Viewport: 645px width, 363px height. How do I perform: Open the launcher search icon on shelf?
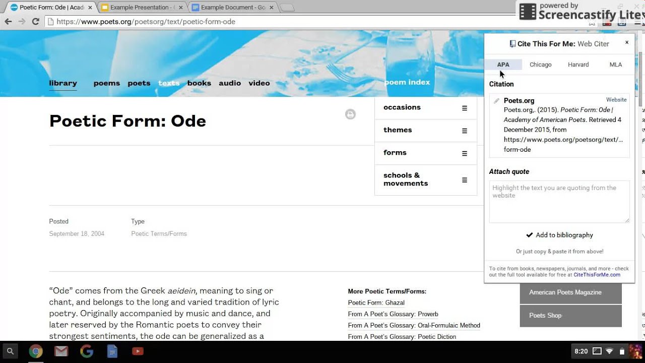click(x=10, y=351)
